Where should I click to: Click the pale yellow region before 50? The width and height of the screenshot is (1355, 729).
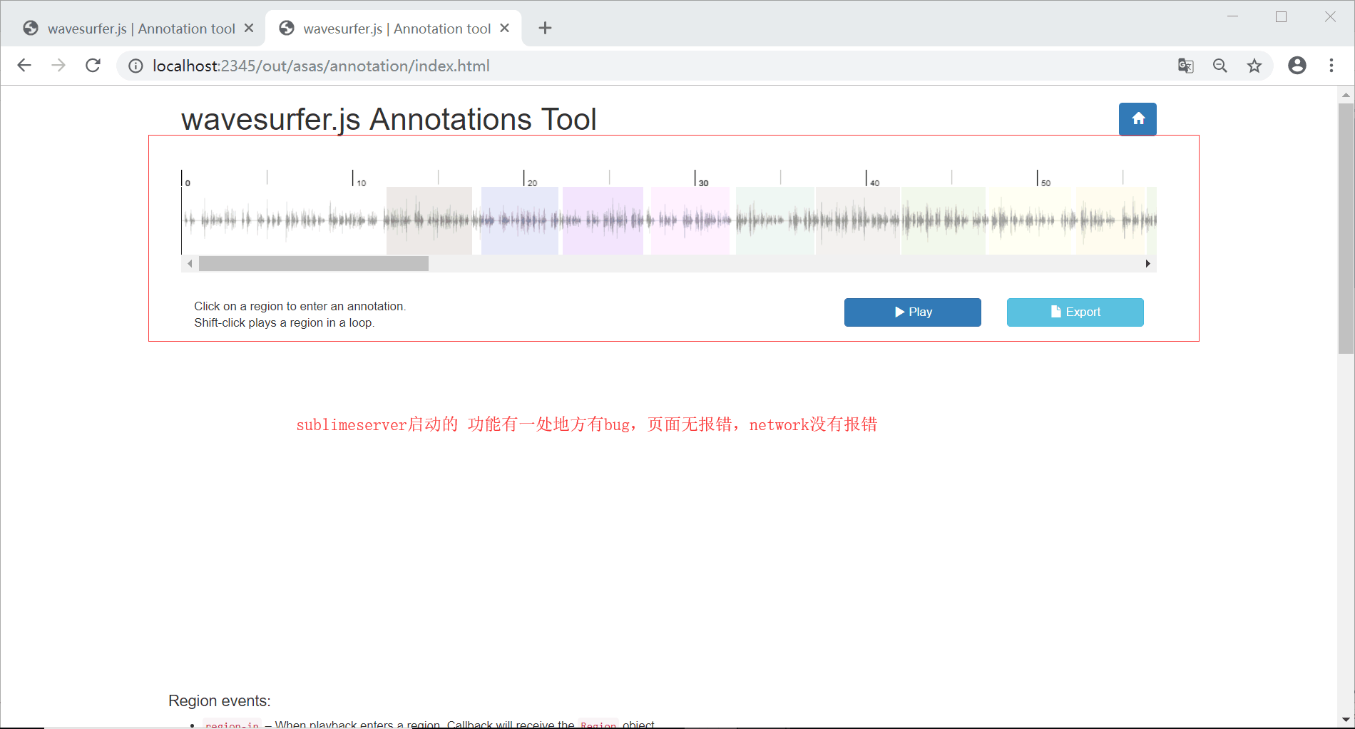[x=1031, y=220]
